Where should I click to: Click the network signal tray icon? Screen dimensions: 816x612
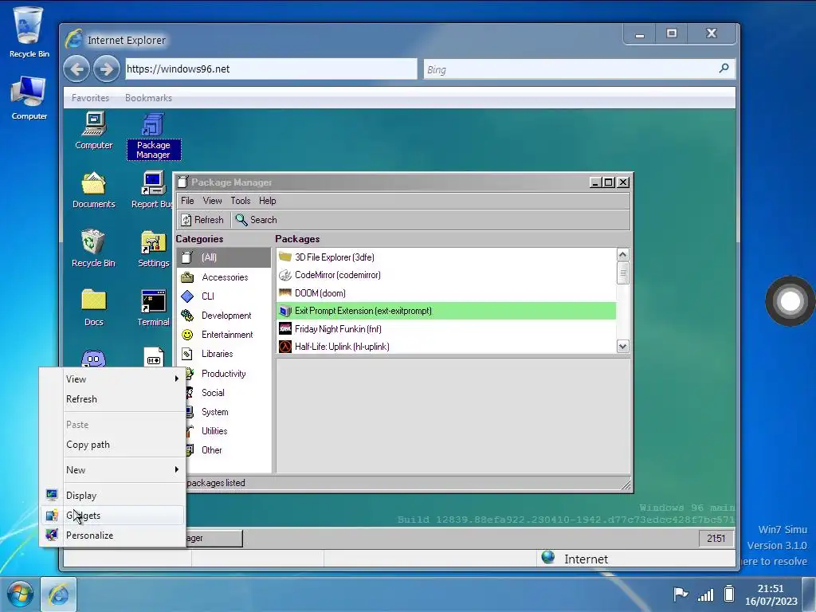click(x=706, y=594)
